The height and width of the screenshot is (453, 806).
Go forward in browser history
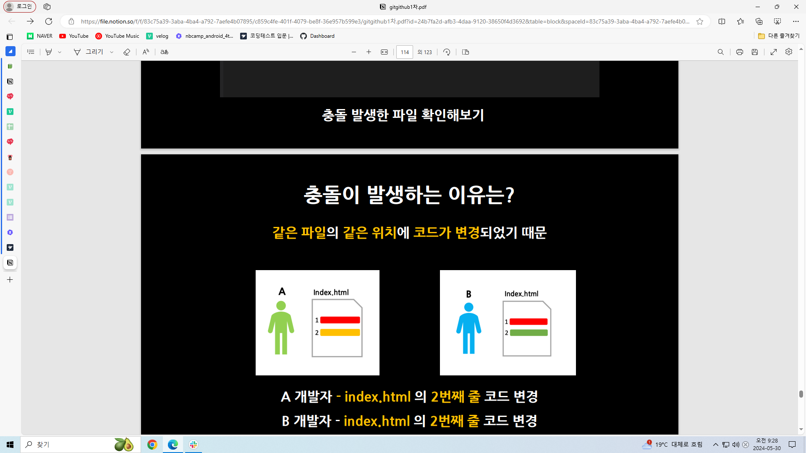click(x=30, y=21)
